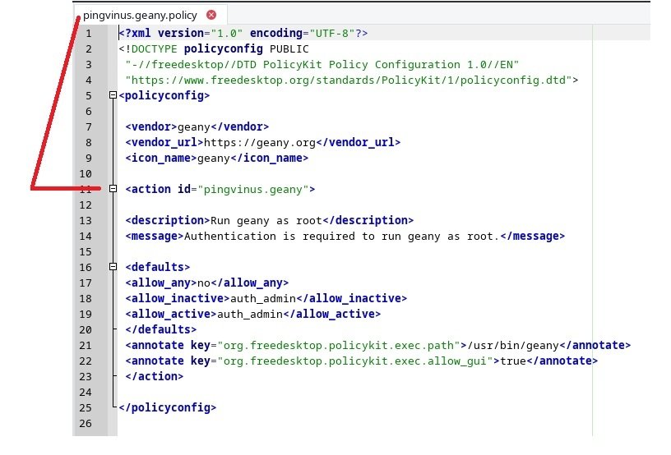This screenshot has width=671, height=455.
Task: Click the xml version declaration text
Action: click(x=243, y=34)
